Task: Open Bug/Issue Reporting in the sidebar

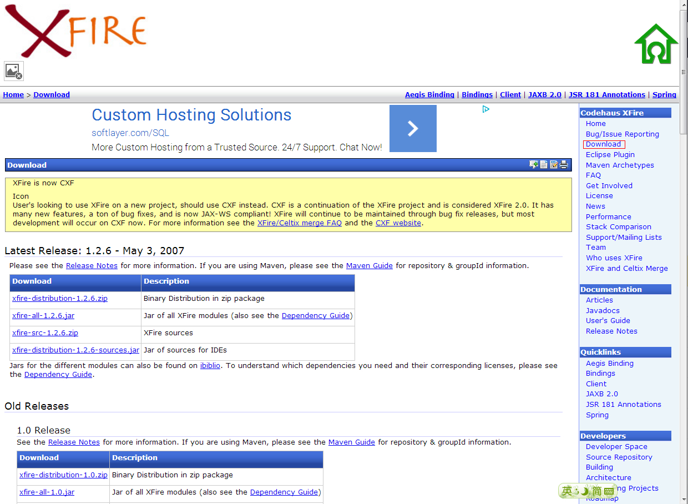Action: tap(623, 134)
